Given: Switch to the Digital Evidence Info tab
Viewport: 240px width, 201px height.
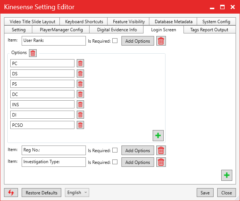Looking at the screenshot, I should pyautogui.click(x=117, y=30).
